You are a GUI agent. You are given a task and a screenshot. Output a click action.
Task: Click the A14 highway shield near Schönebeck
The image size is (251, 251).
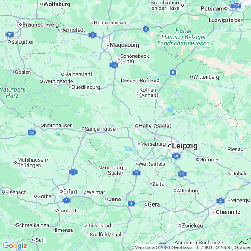pyautogui.click(x=114, y=65)
